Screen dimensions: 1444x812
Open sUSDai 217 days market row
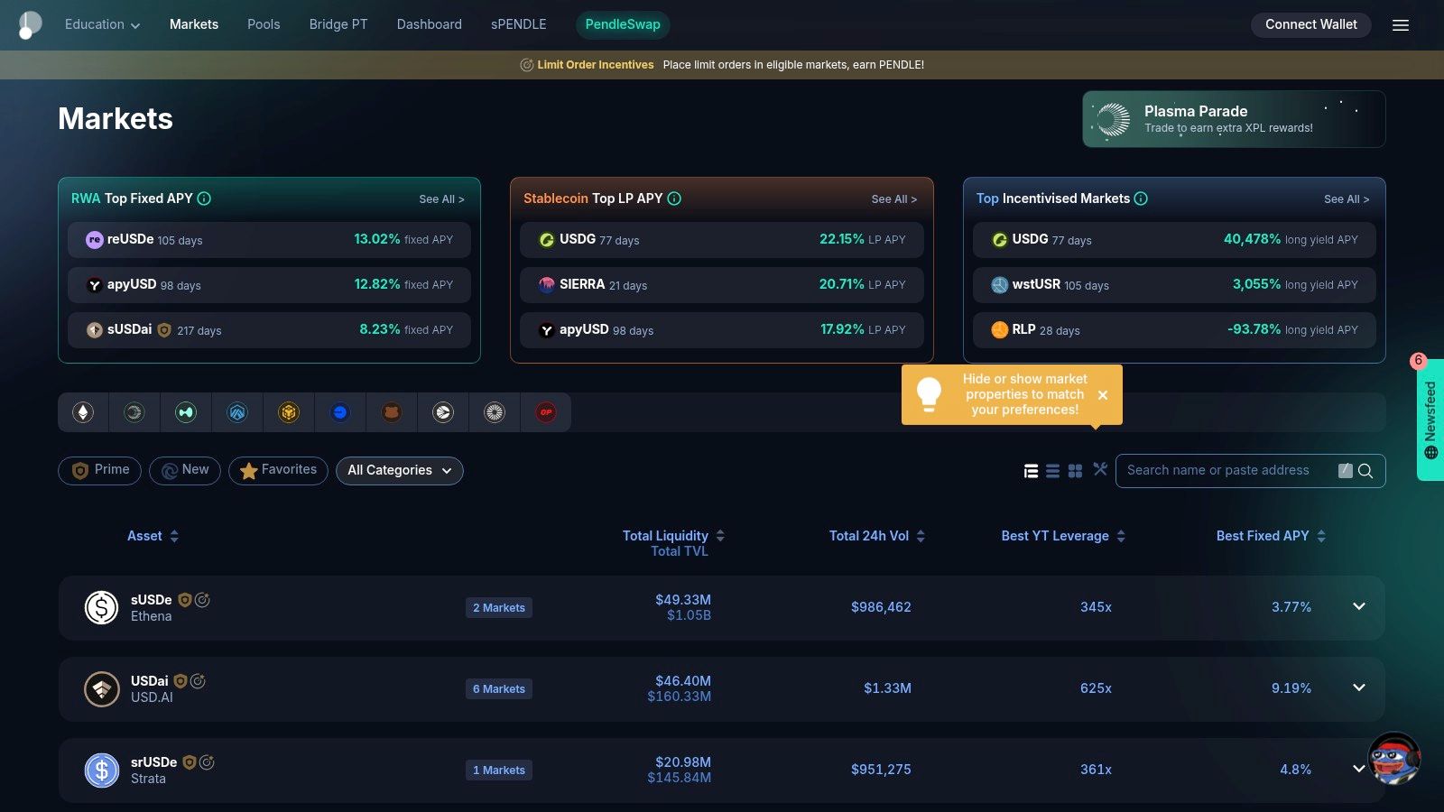coord(269,330)
